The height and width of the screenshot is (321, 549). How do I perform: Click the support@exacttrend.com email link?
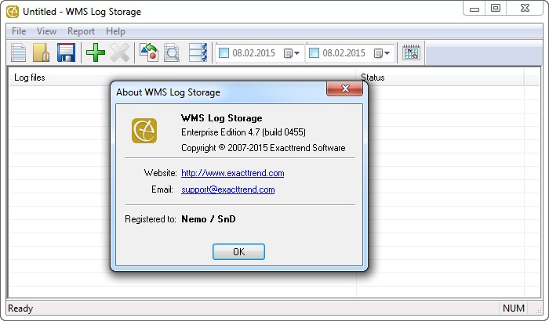(x=228, y=189)
